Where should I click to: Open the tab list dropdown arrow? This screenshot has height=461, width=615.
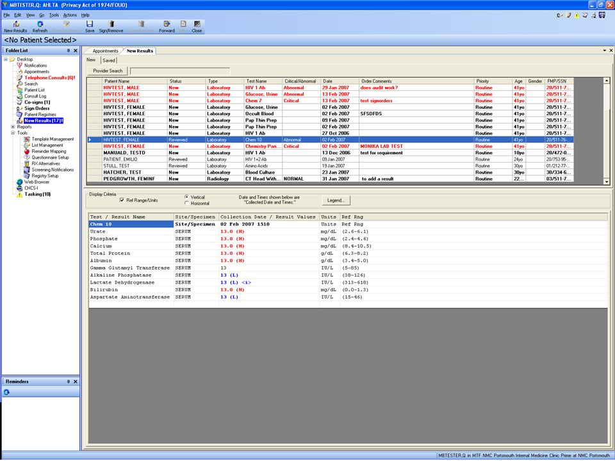pyautogui.click(x=604, y=51)
